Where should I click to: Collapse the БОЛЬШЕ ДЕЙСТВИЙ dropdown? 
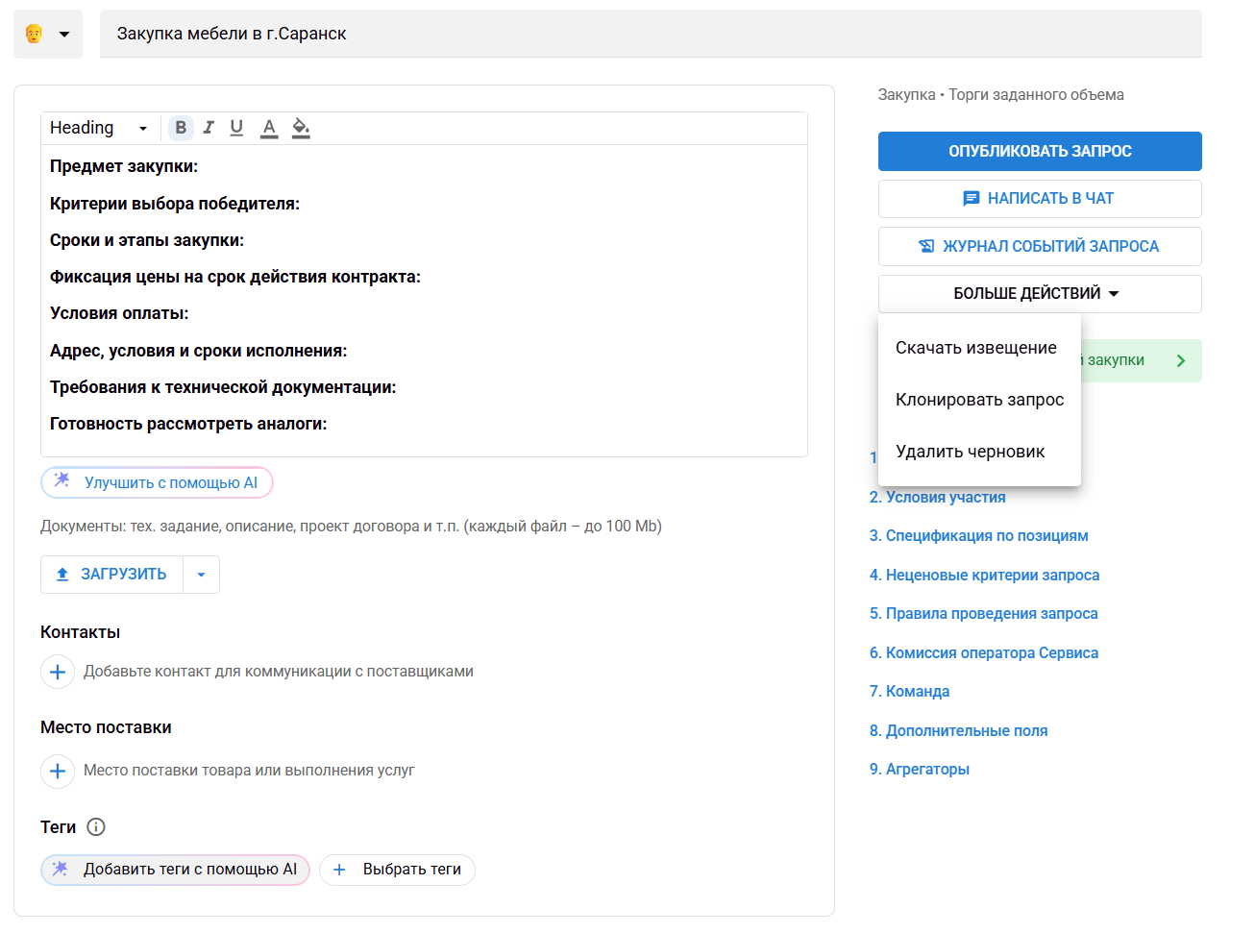click(x=1039, y=294)
